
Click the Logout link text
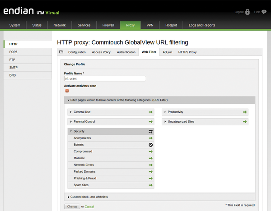tap(239, 12)
